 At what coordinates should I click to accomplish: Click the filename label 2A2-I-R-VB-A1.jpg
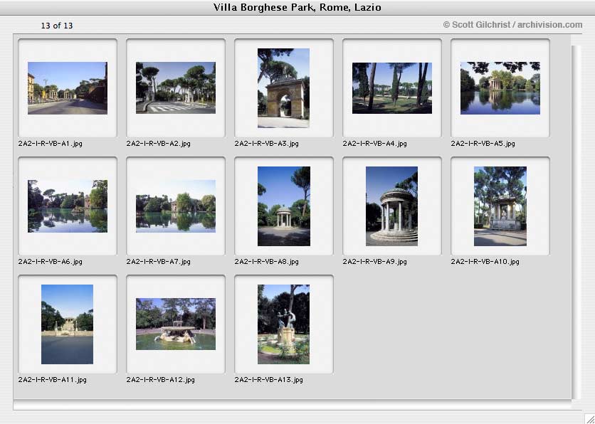pyautogui.click(x=50, y=144)
